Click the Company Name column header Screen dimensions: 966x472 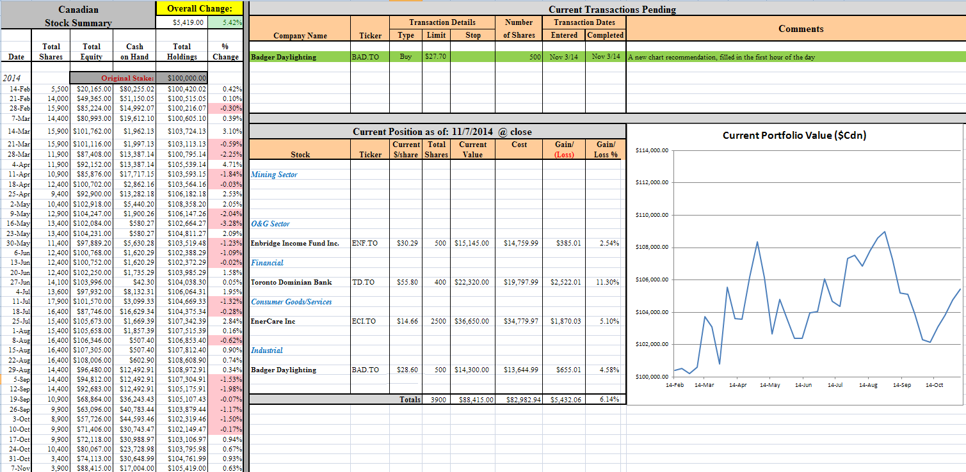point(300,36)
